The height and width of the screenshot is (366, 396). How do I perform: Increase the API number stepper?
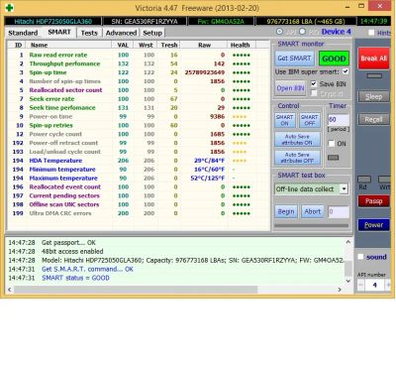(388, 285)
